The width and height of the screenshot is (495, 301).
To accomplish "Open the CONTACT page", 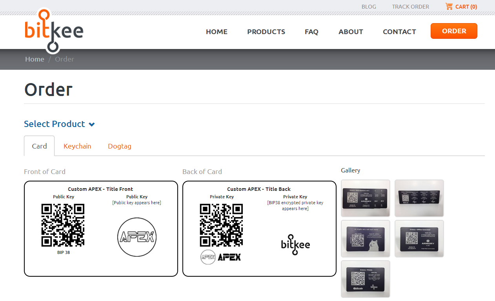I will pyautogui.click(x=399, y=32).
